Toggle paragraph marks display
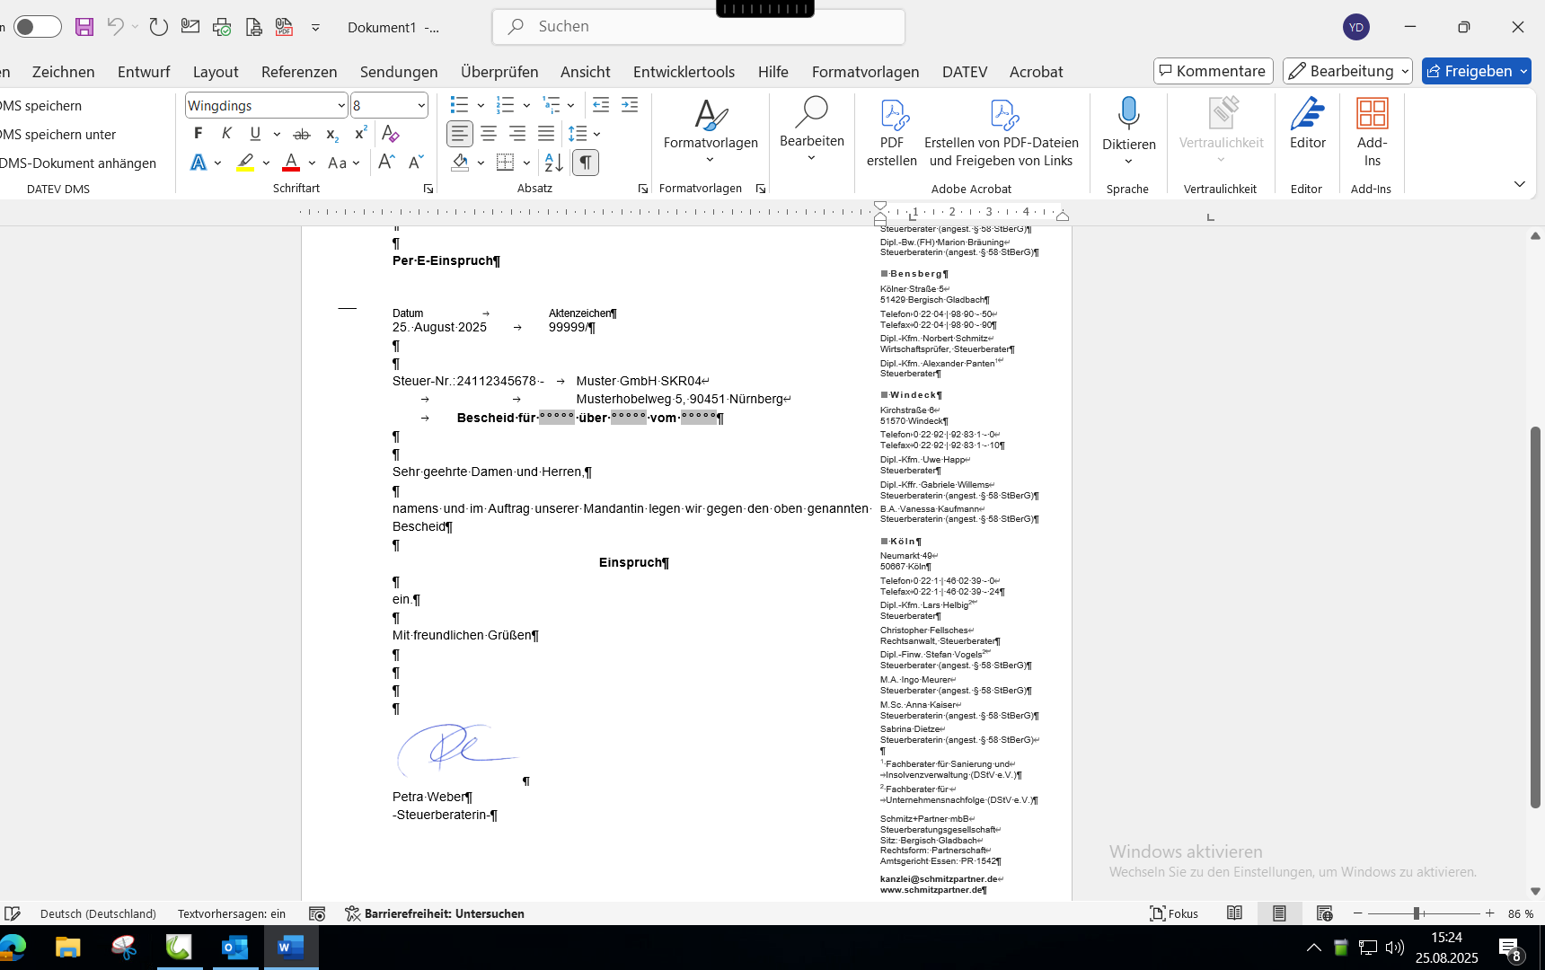 pos(585,163)
